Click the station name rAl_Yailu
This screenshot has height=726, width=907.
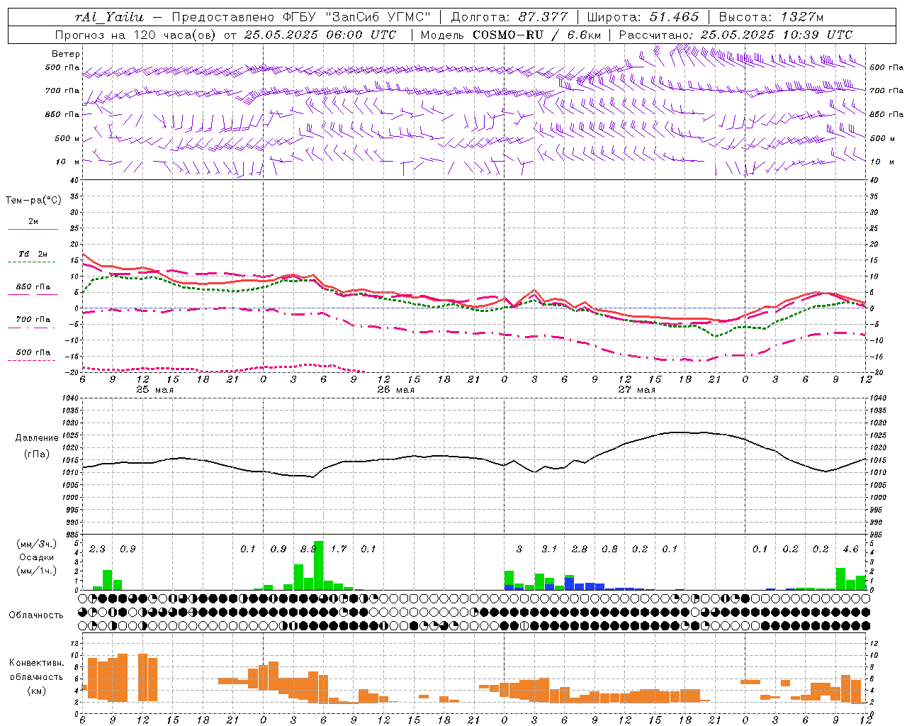[x=108, y=17]
